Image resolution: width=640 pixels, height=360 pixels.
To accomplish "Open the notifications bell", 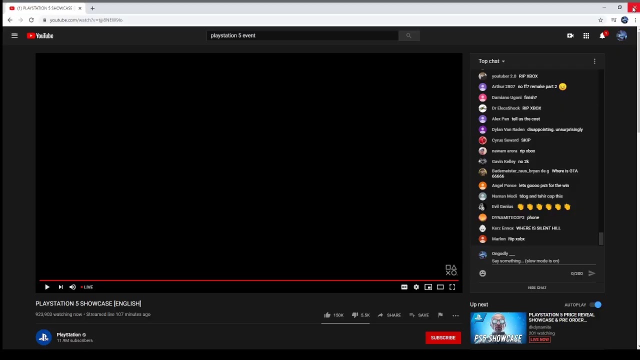I will (x=602, y=35).
